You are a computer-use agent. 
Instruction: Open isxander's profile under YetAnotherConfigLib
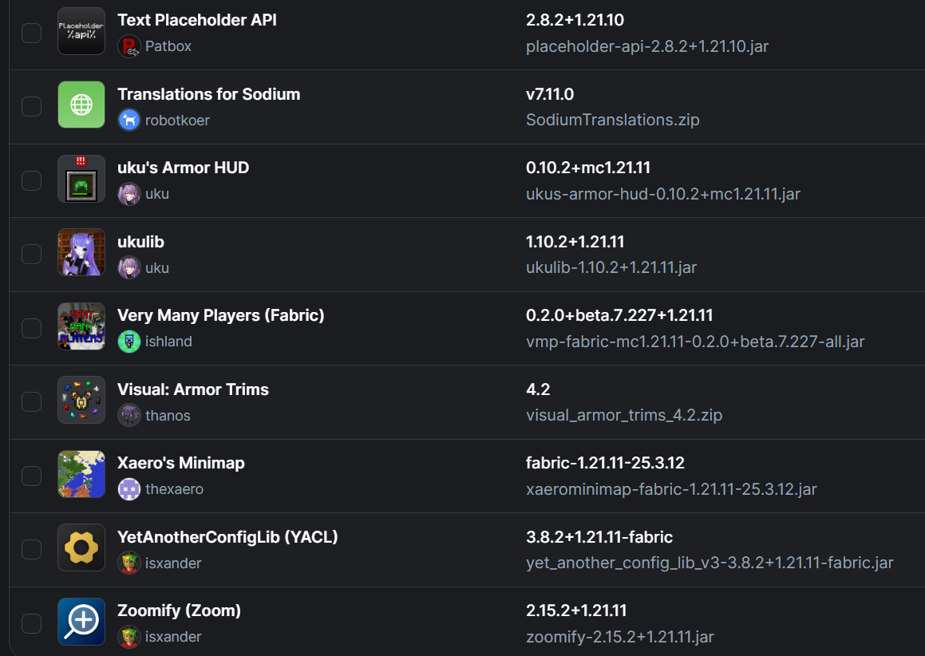click(x=173, y=563)
